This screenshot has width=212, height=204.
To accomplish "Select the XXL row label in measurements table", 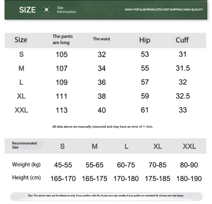I will [x=21, y=110].
